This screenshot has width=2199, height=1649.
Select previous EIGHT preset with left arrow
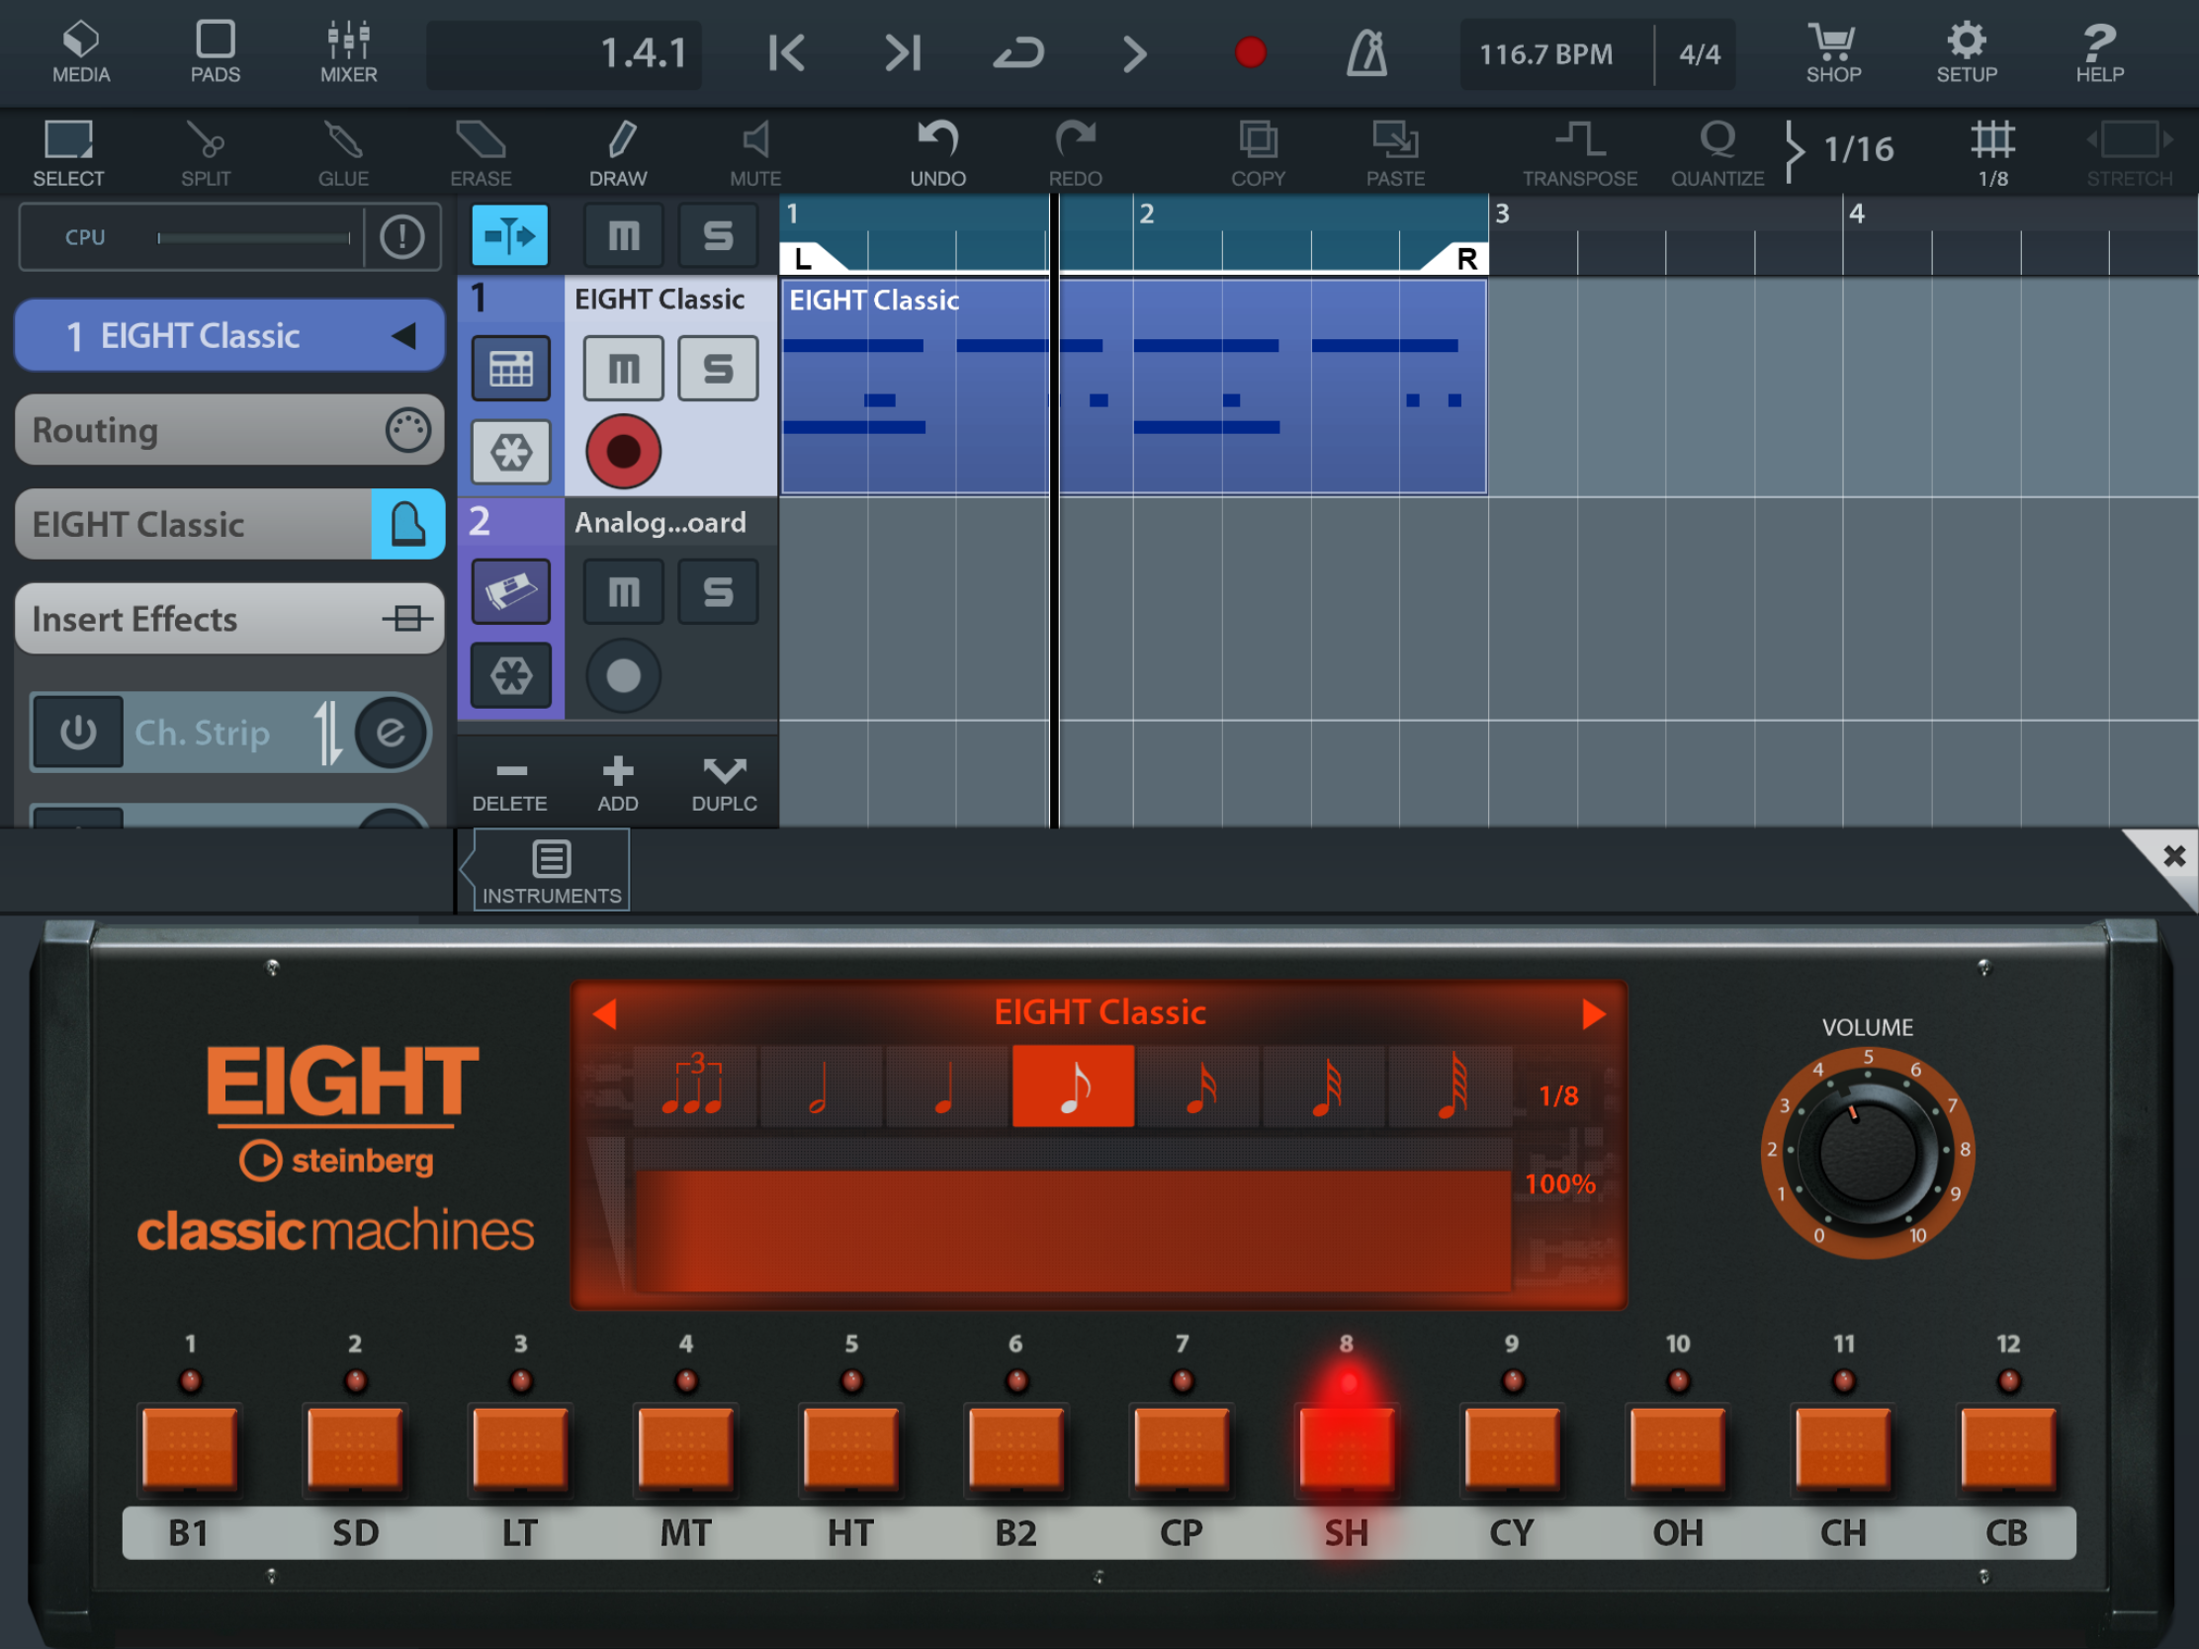(604, 1014)
